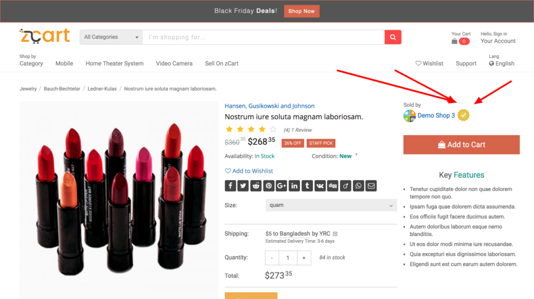Expand the Size dropdown showing quam

pyautogui.click(x=331, y=205)
